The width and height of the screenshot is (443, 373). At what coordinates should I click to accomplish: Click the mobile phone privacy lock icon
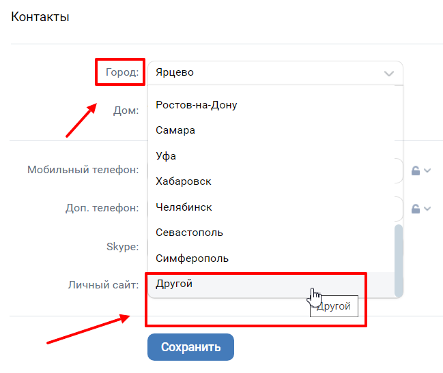[x=416, y=170]
